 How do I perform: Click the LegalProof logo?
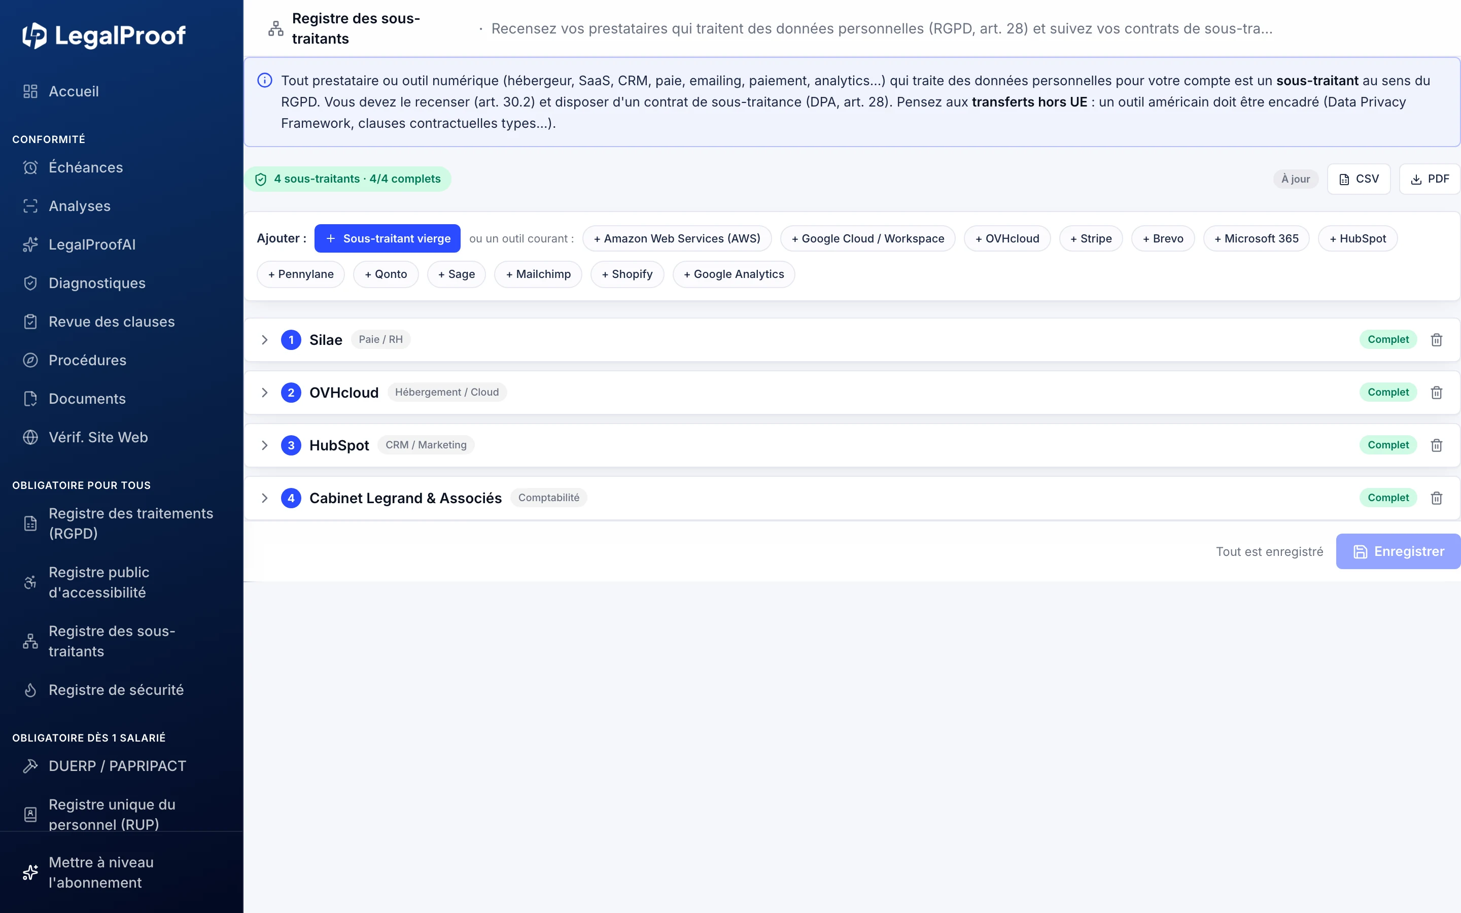[x=104, y=36]
